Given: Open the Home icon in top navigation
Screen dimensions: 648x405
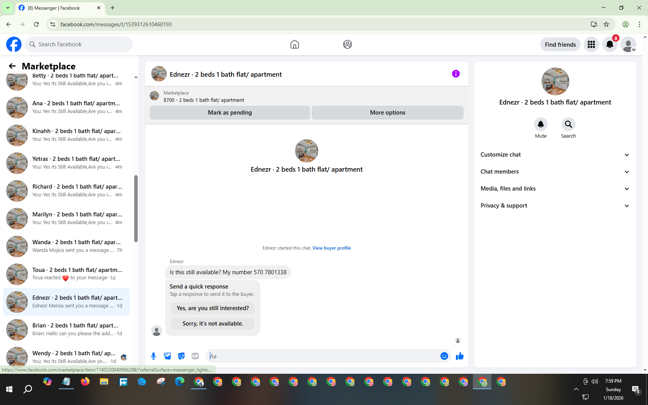Looking at the screenshot, I should click(295, 44).
